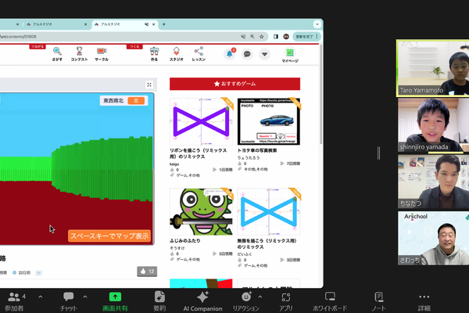The height and width of the screenshot is (313, 469).
Task: Open Zoom 参加者 participants panel
Action: tap(14, 301)
